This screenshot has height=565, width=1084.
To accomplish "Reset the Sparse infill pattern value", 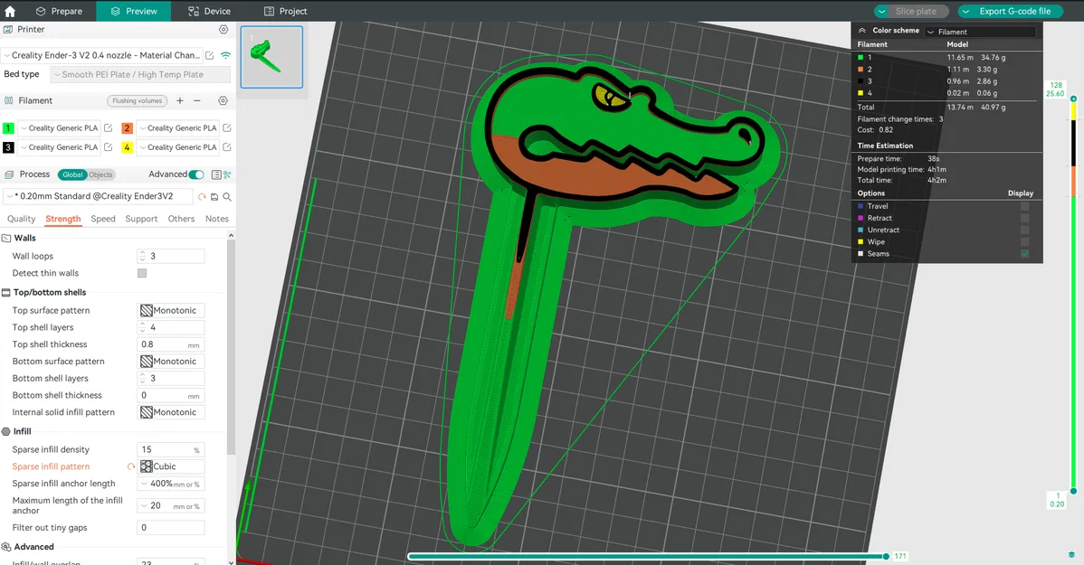I will (x=130, y=467).
